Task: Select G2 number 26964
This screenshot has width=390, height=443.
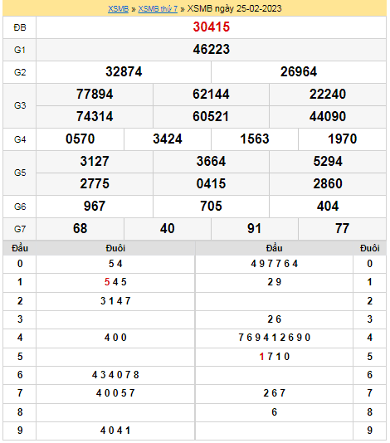Action: [299, 72]
